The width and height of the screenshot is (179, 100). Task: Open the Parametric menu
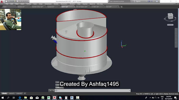tap(64, 4)
